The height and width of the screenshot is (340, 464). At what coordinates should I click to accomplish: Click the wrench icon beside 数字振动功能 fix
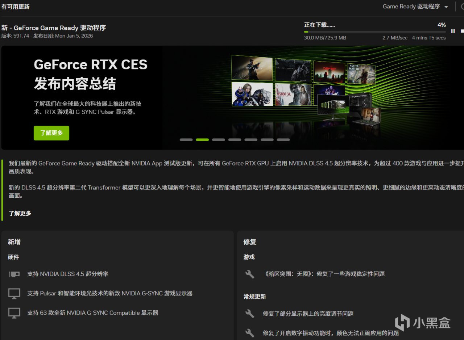coord(250,333)
